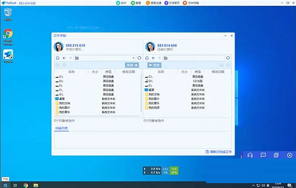This screenshot has width=296, height=188.
Task: Go back in remote computer pane
Action: pyautogui.click(x=153, y=58)
